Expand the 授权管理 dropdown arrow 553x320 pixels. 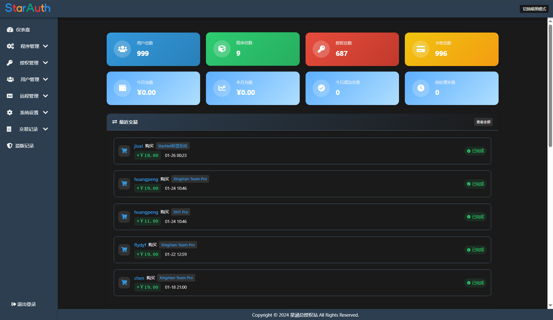click(46, 63)
